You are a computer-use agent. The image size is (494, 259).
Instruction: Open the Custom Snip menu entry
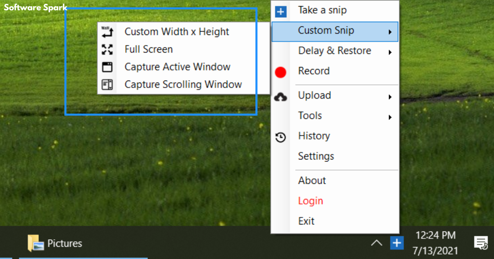point(335,32)
